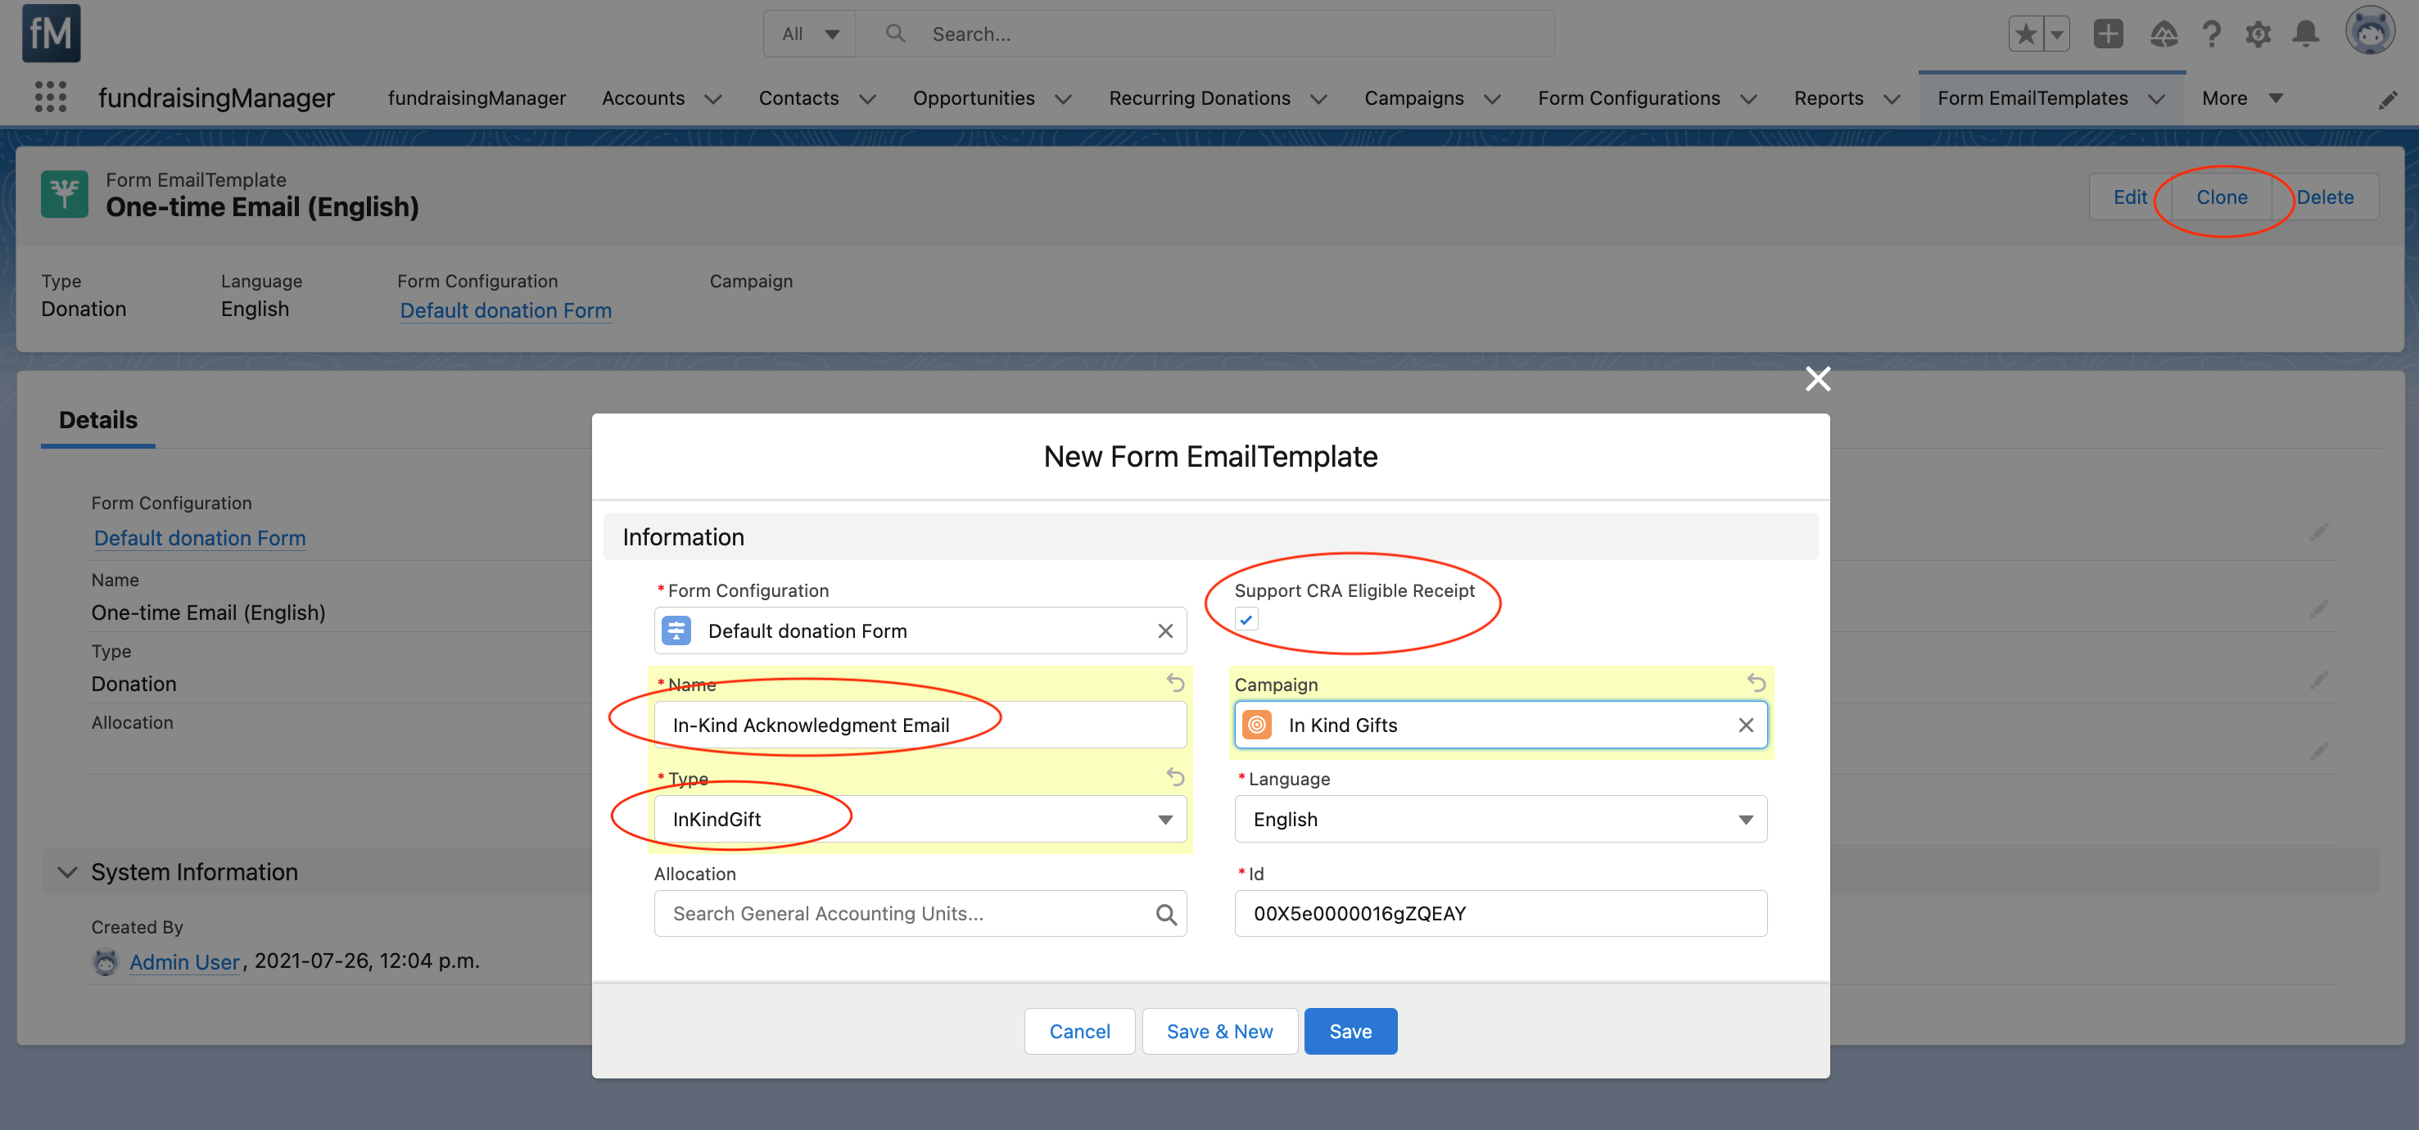Open the Type dropdown showing InKindGift
Screen dimensions: 2419x1130
click(x=920, y=819)
